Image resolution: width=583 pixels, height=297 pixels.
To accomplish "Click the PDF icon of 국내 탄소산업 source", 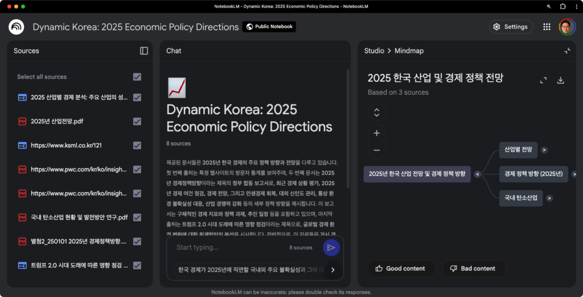I will click(22, 217).
